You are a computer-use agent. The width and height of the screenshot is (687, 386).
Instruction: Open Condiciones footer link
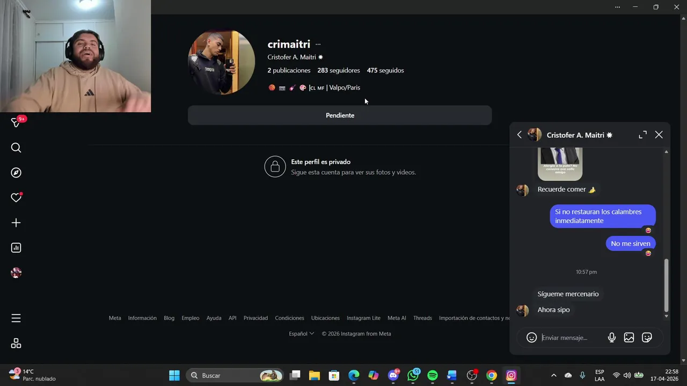289,318
